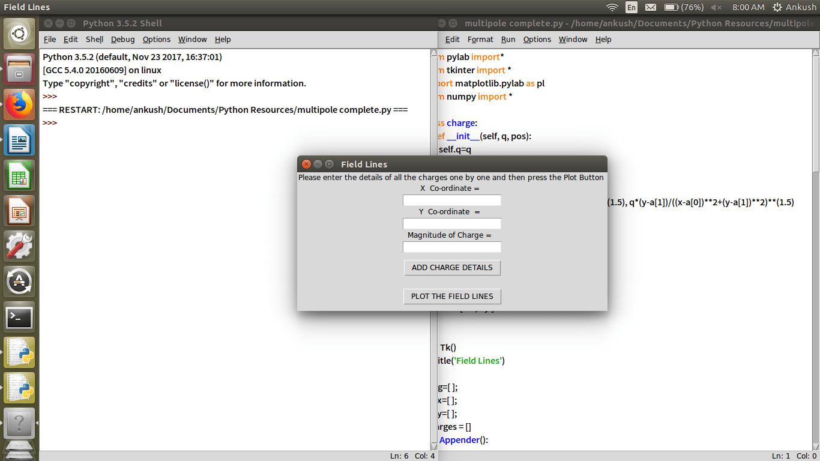Open the battery status indicator
This screenshot has height=461, width=820.
click(x=684, y=7)
